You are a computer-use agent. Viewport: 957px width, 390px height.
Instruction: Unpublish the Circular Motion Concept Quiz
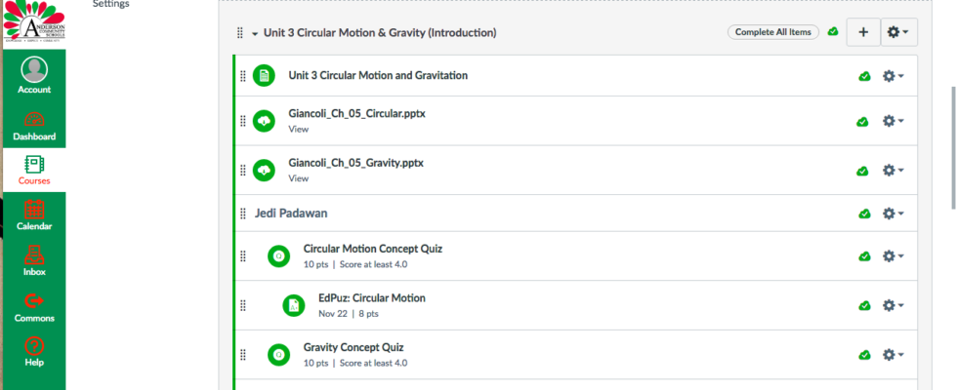[864, 256]
